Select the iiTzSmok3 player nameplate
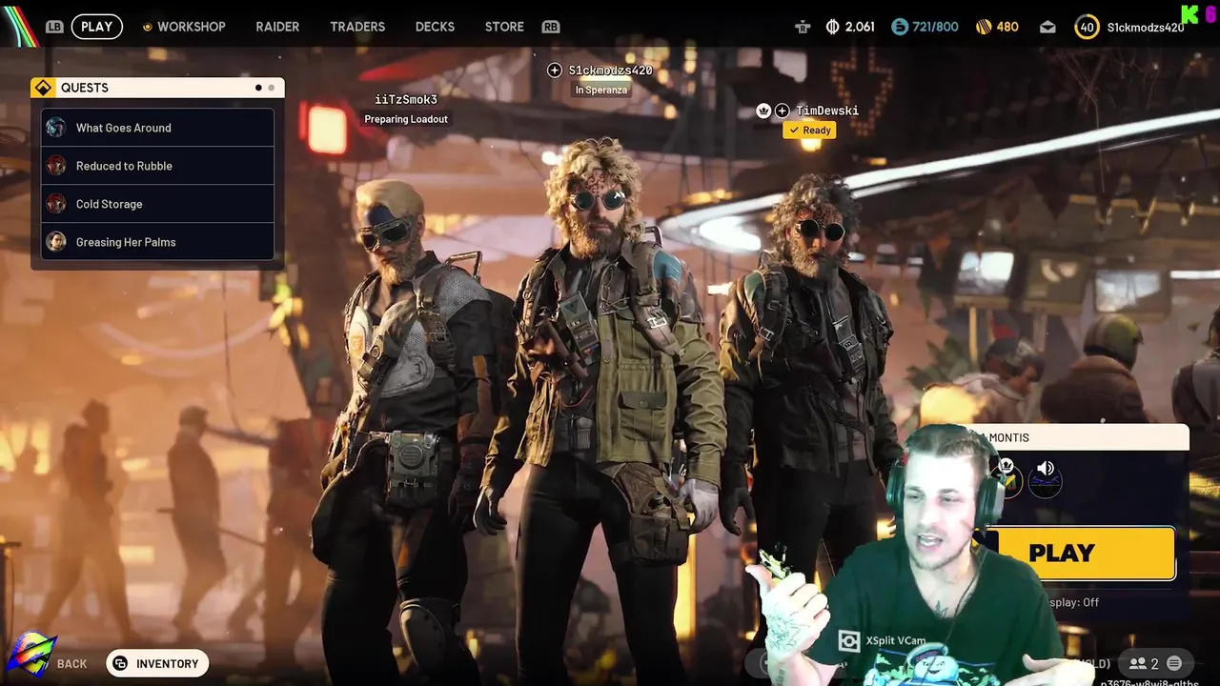1220x686 pixels. [406, 100]
